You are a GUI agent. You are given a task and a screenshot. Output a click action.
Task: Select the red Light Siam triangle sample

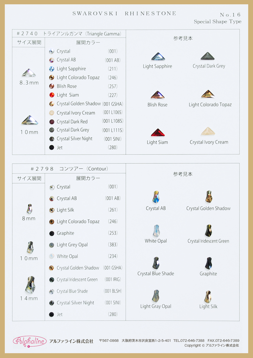pyautogui.click(x=158, y=133)
